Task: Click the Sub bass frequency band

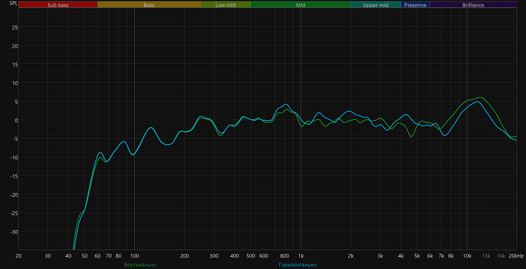Action: click(x=58, y=5)
